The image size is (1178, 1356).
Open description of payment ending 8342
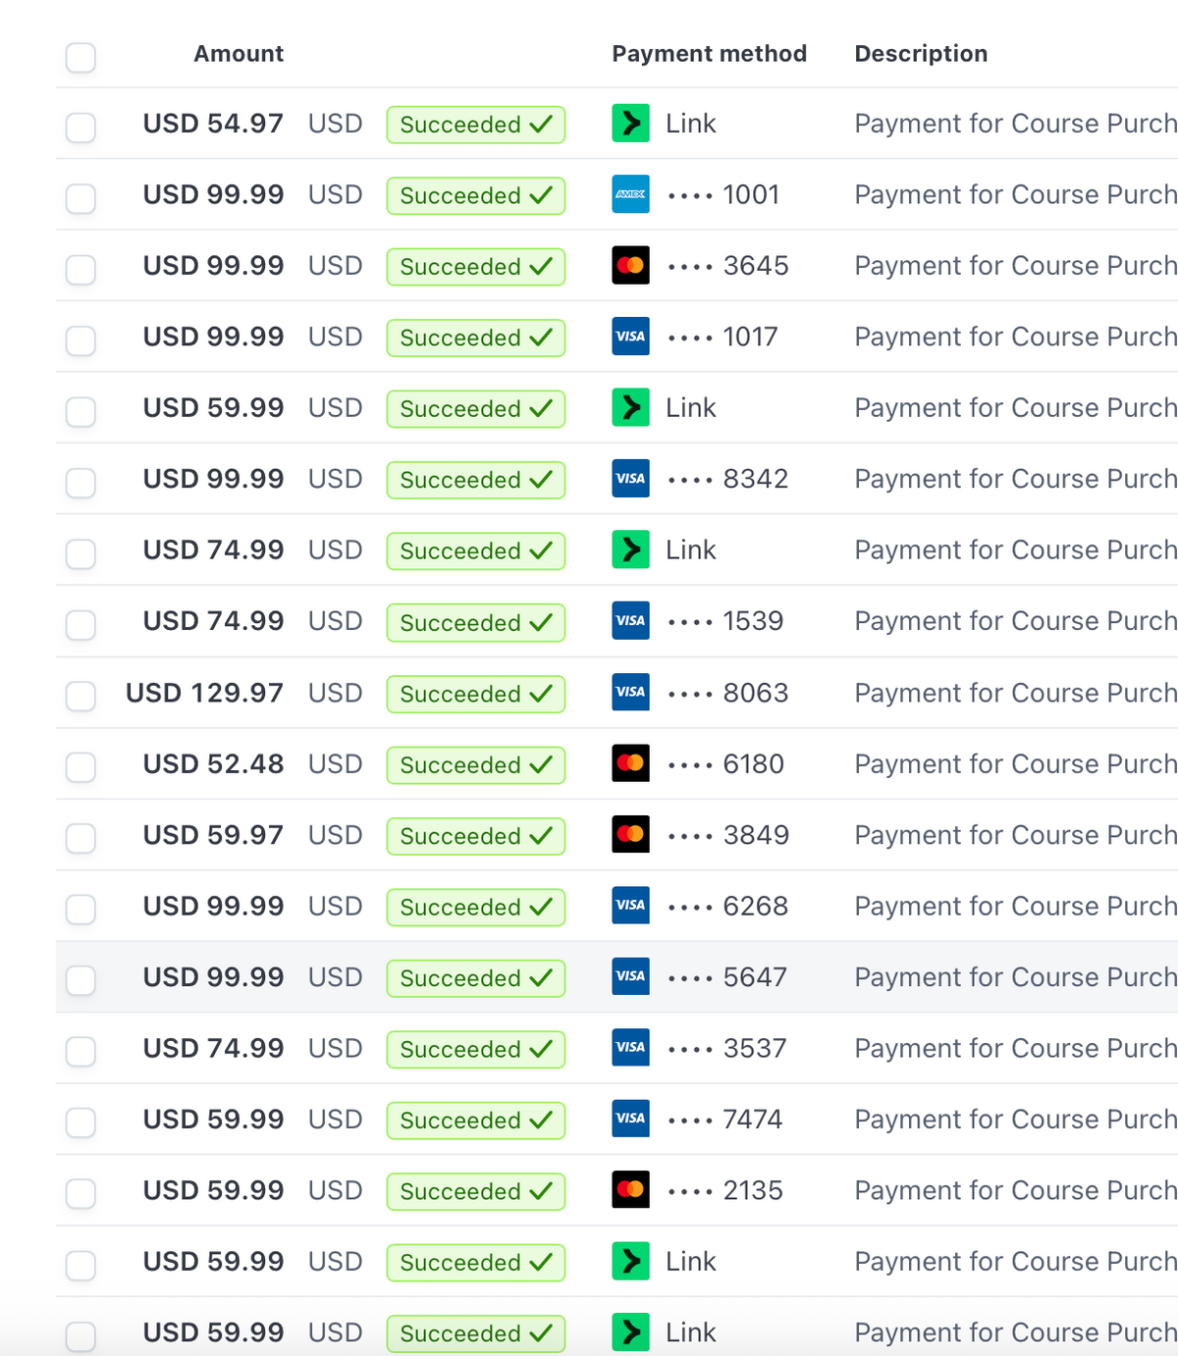point(1015,479)
